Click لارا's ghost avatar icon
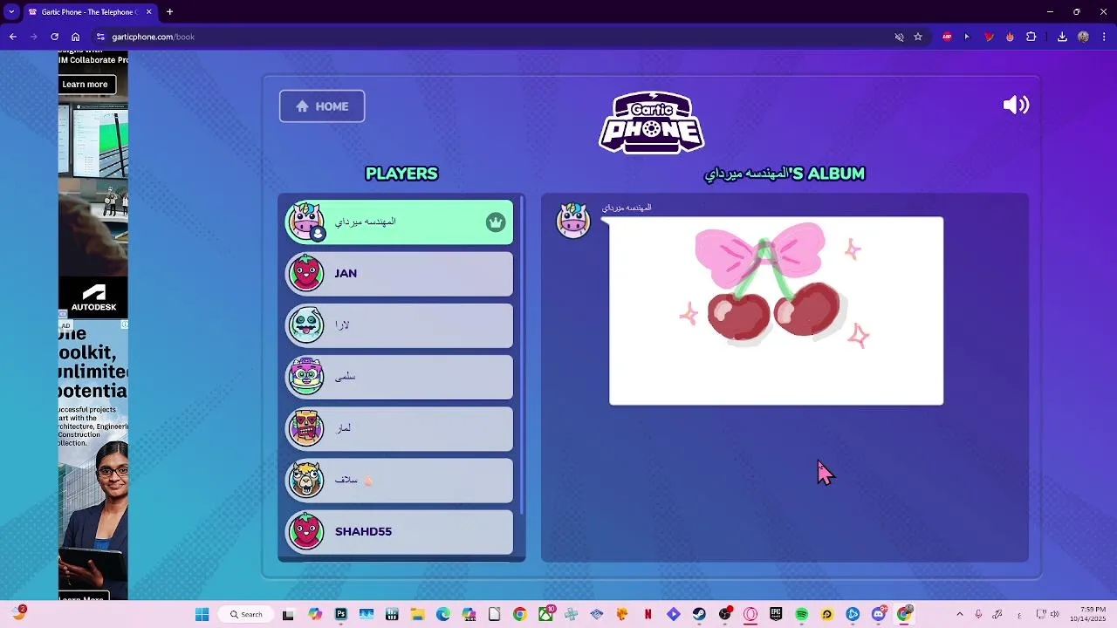The height and width of the screenshot is (628, 1117). [306, 325]
